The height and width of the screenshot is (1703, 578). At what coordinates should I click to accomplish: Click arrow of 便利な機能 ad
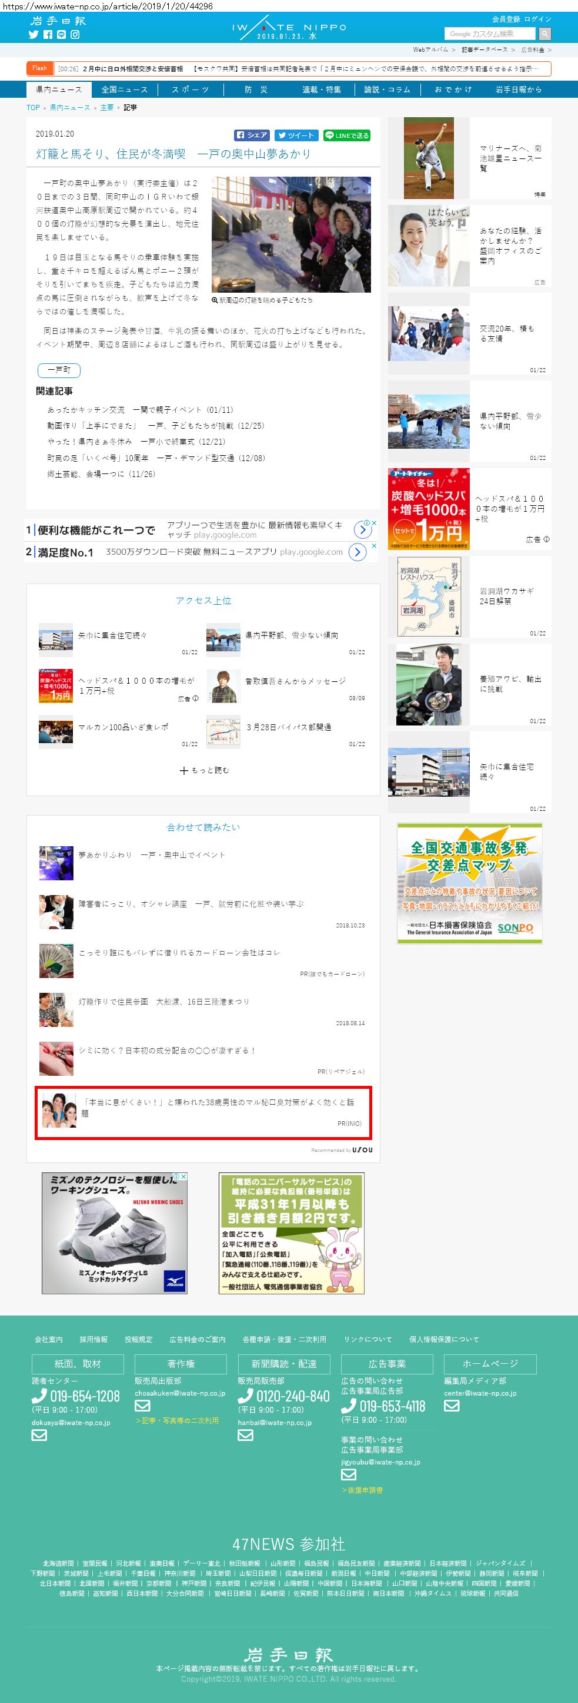tap(362, 529)
